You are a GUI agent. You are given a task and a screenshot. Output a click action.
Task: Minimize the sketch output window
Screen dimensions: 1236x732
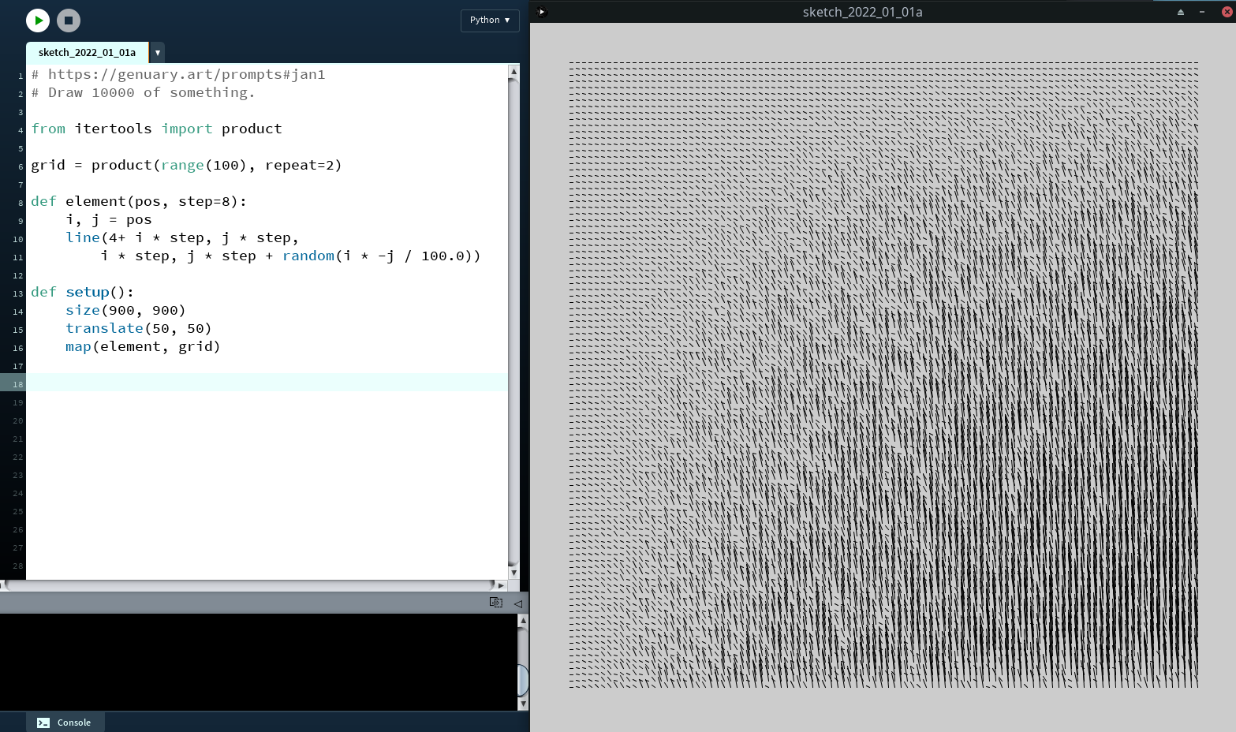click(x=1202, y=12)
